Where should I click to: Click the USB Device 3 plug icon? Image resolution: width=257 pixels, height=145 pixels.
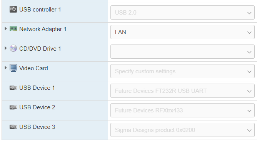[x=13, y=127]
